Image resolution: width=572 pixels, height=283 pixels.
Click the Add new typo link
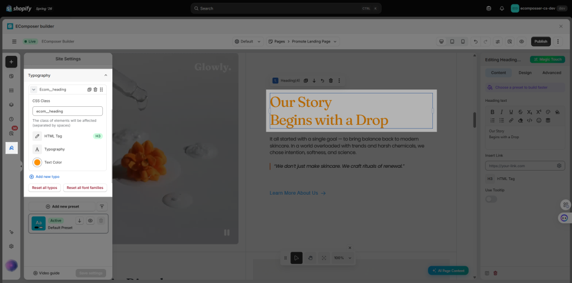pyautogui.click(x=44, y=177)
